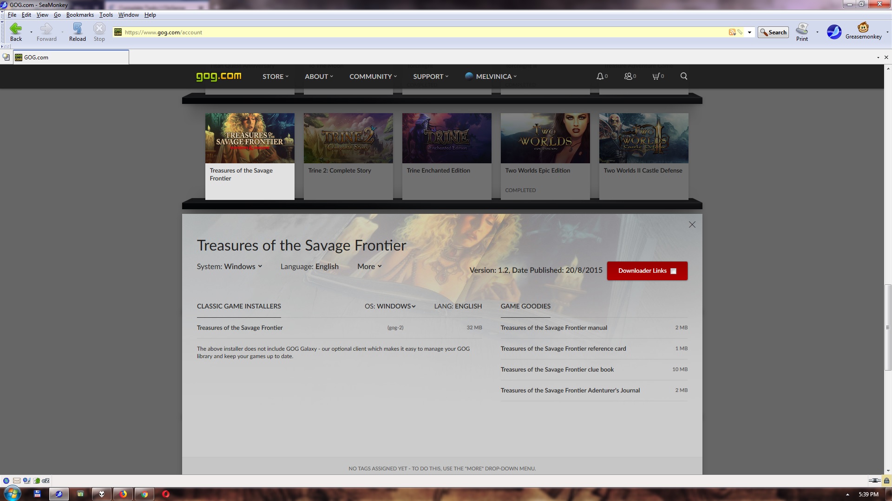
Task: Click the page vertical scrollbar thumb
Action: [887, 328]
